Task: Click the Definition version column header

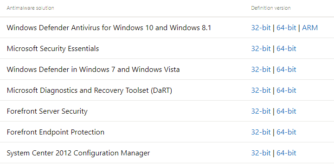Action: [x=271, y=8]
